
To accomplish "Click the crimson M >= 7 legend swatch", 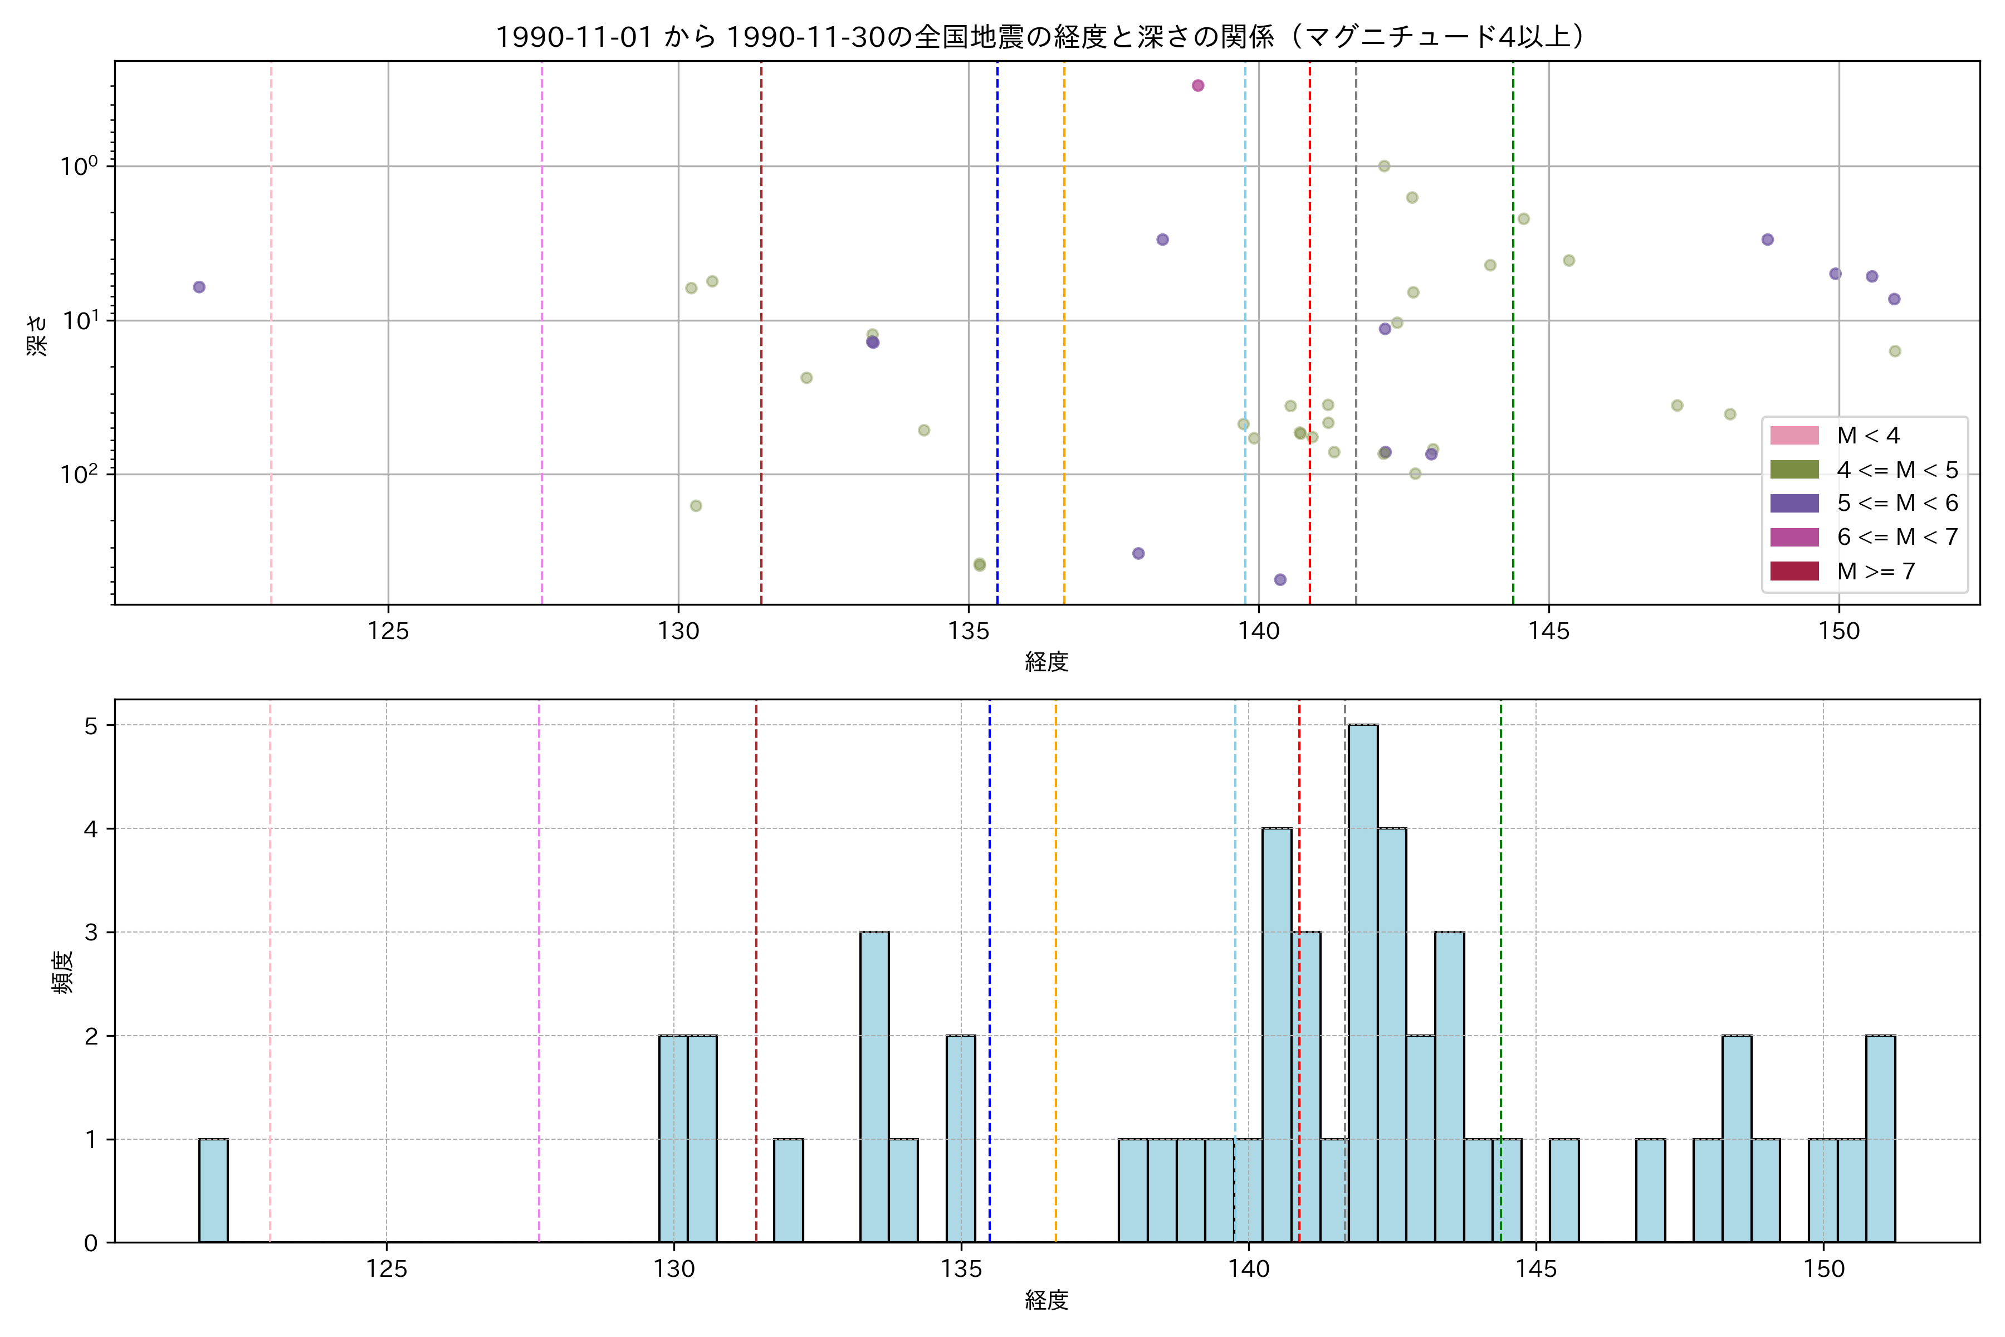I will 1793,572.
